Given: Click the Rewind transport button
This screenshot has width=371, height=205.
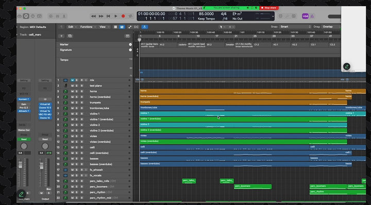Looking at the screenshot, I should pos(93,16).
